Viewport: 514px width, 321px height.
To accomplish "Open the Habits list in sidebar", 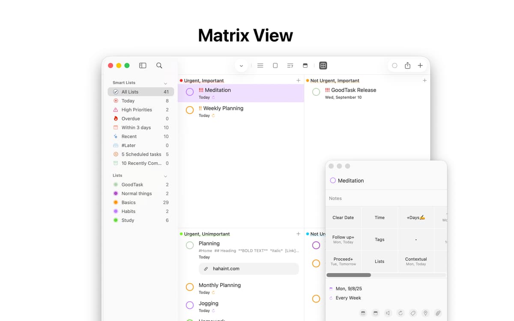I will click(x=128, y=211).
